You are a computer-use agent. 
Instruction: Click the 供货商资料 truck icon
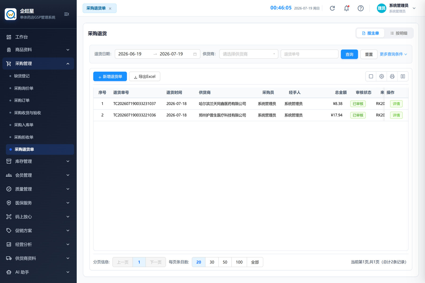9,258
